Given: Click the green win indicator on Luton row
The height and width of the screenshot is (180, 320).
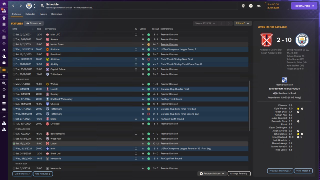Looking at the screenshot, I should point(148,144).
